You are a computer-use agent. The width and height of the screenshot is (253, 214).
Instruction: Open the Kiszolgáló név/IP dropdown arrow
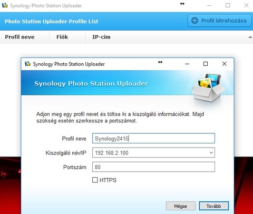pos(211,153)
